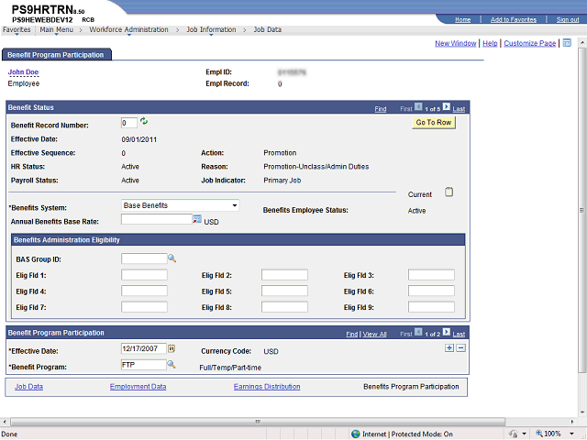Click the Internet zone globe in status bar

coord(356,434)
